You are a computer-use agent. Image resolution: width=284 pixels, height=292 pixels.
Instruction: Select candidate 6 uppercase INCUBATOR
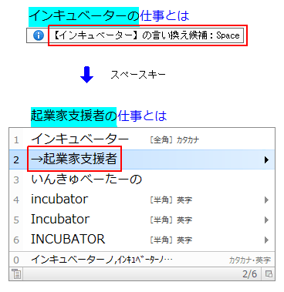click(x=142, y=240)
